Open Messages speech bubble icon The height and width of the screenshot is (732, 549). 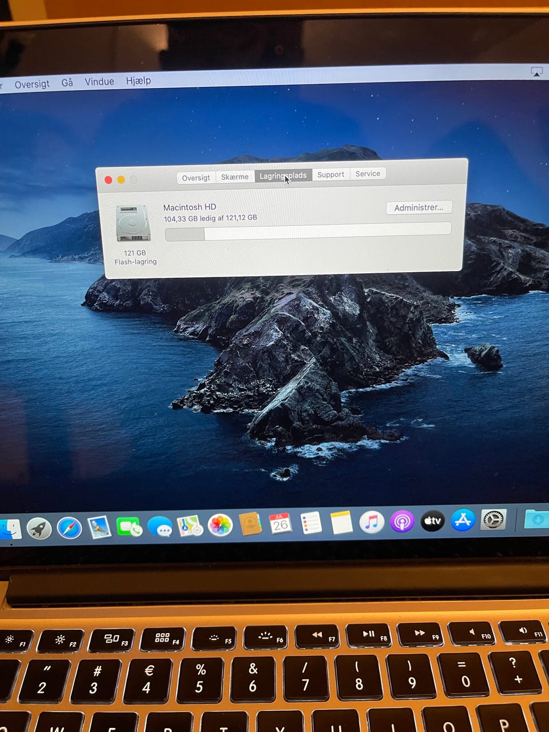point(160,526)
